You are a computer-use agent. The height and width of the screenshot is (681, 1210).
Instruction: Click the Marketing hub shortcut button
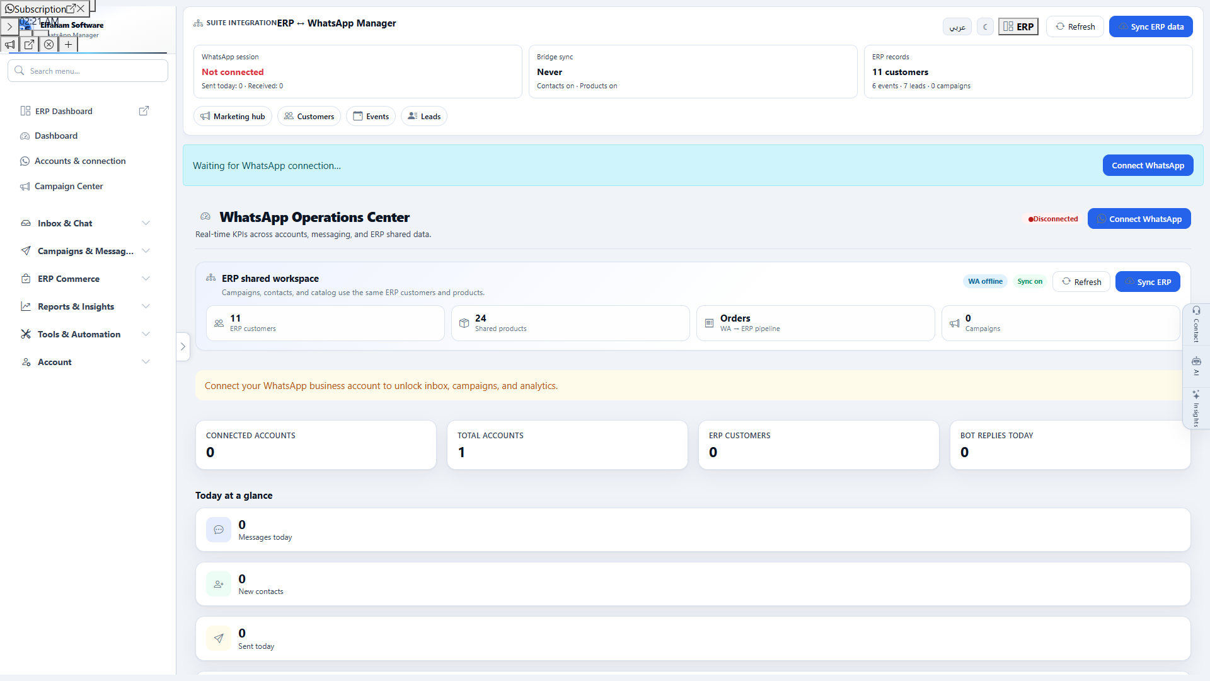coord(233,116)
